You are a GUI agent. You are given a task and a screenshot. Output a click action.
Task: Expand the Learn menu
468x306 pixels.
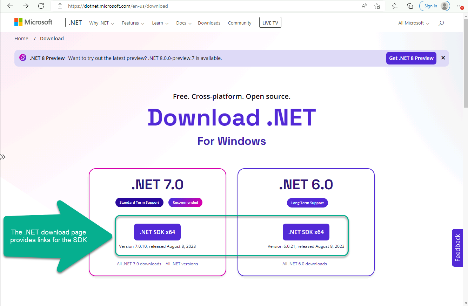(160, 23)
